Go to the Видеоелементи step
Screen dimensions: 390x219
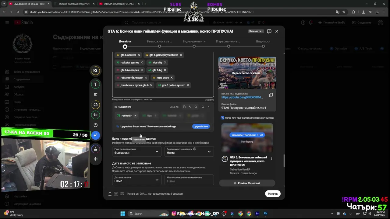click(194, 43)
